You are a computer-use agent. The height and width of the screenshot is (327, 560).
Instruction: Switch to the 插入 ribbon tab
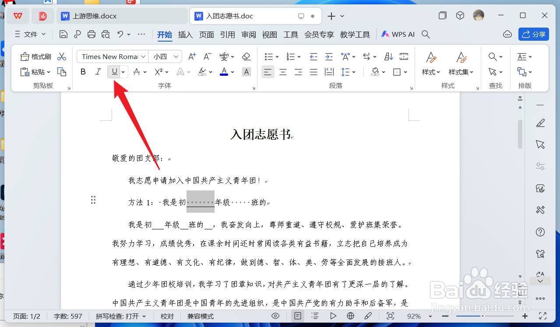[x=185, y=35]
